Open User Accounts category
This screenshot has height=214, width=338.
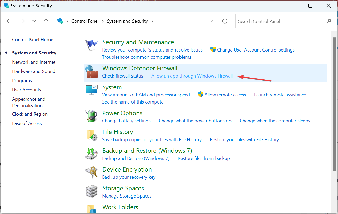(x=27, y=90)
